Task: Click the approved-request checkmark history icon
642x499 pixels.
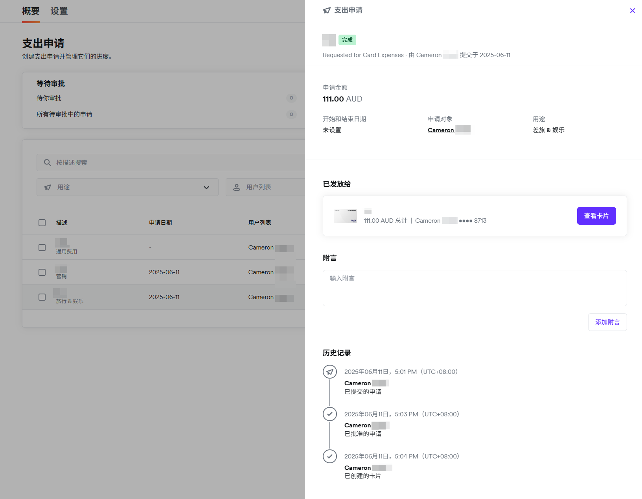Action: click(x=329, y=414)
